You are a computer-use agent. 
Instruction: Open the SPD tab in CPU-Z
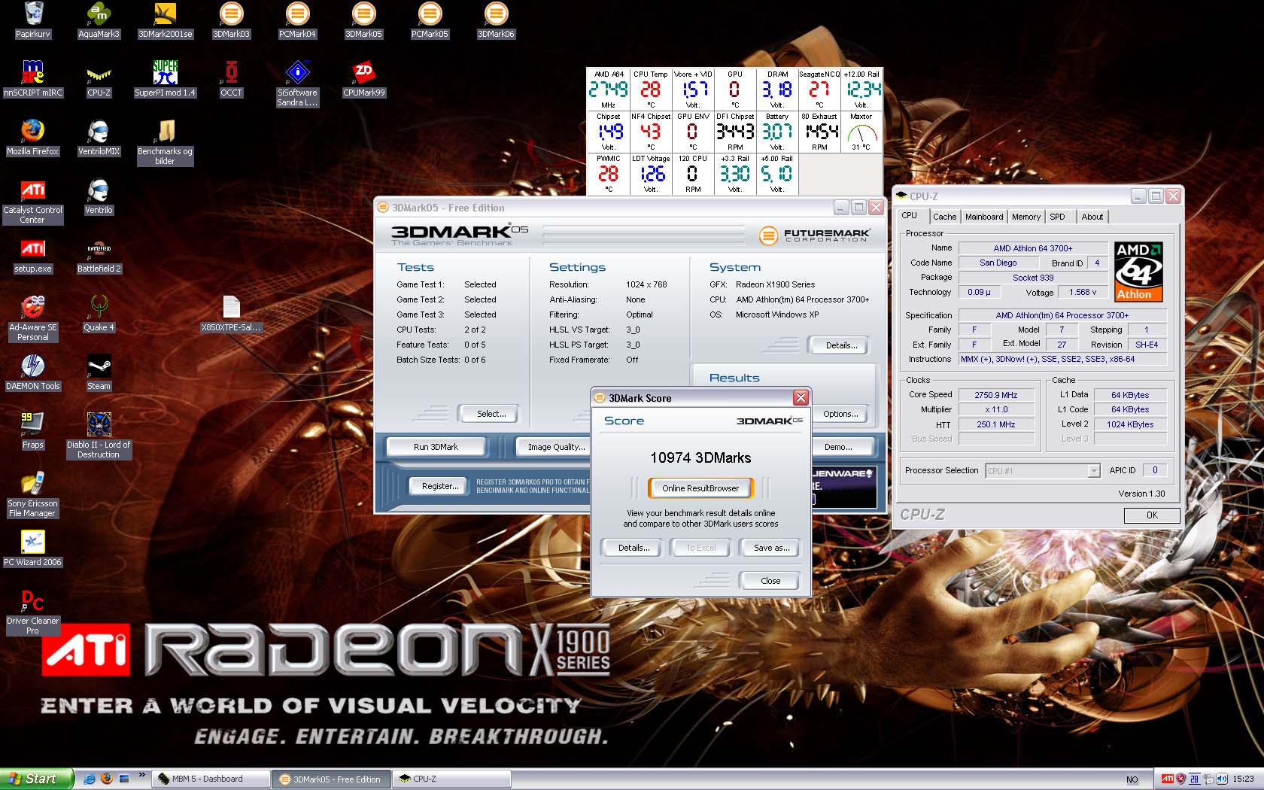(1057, 217)
